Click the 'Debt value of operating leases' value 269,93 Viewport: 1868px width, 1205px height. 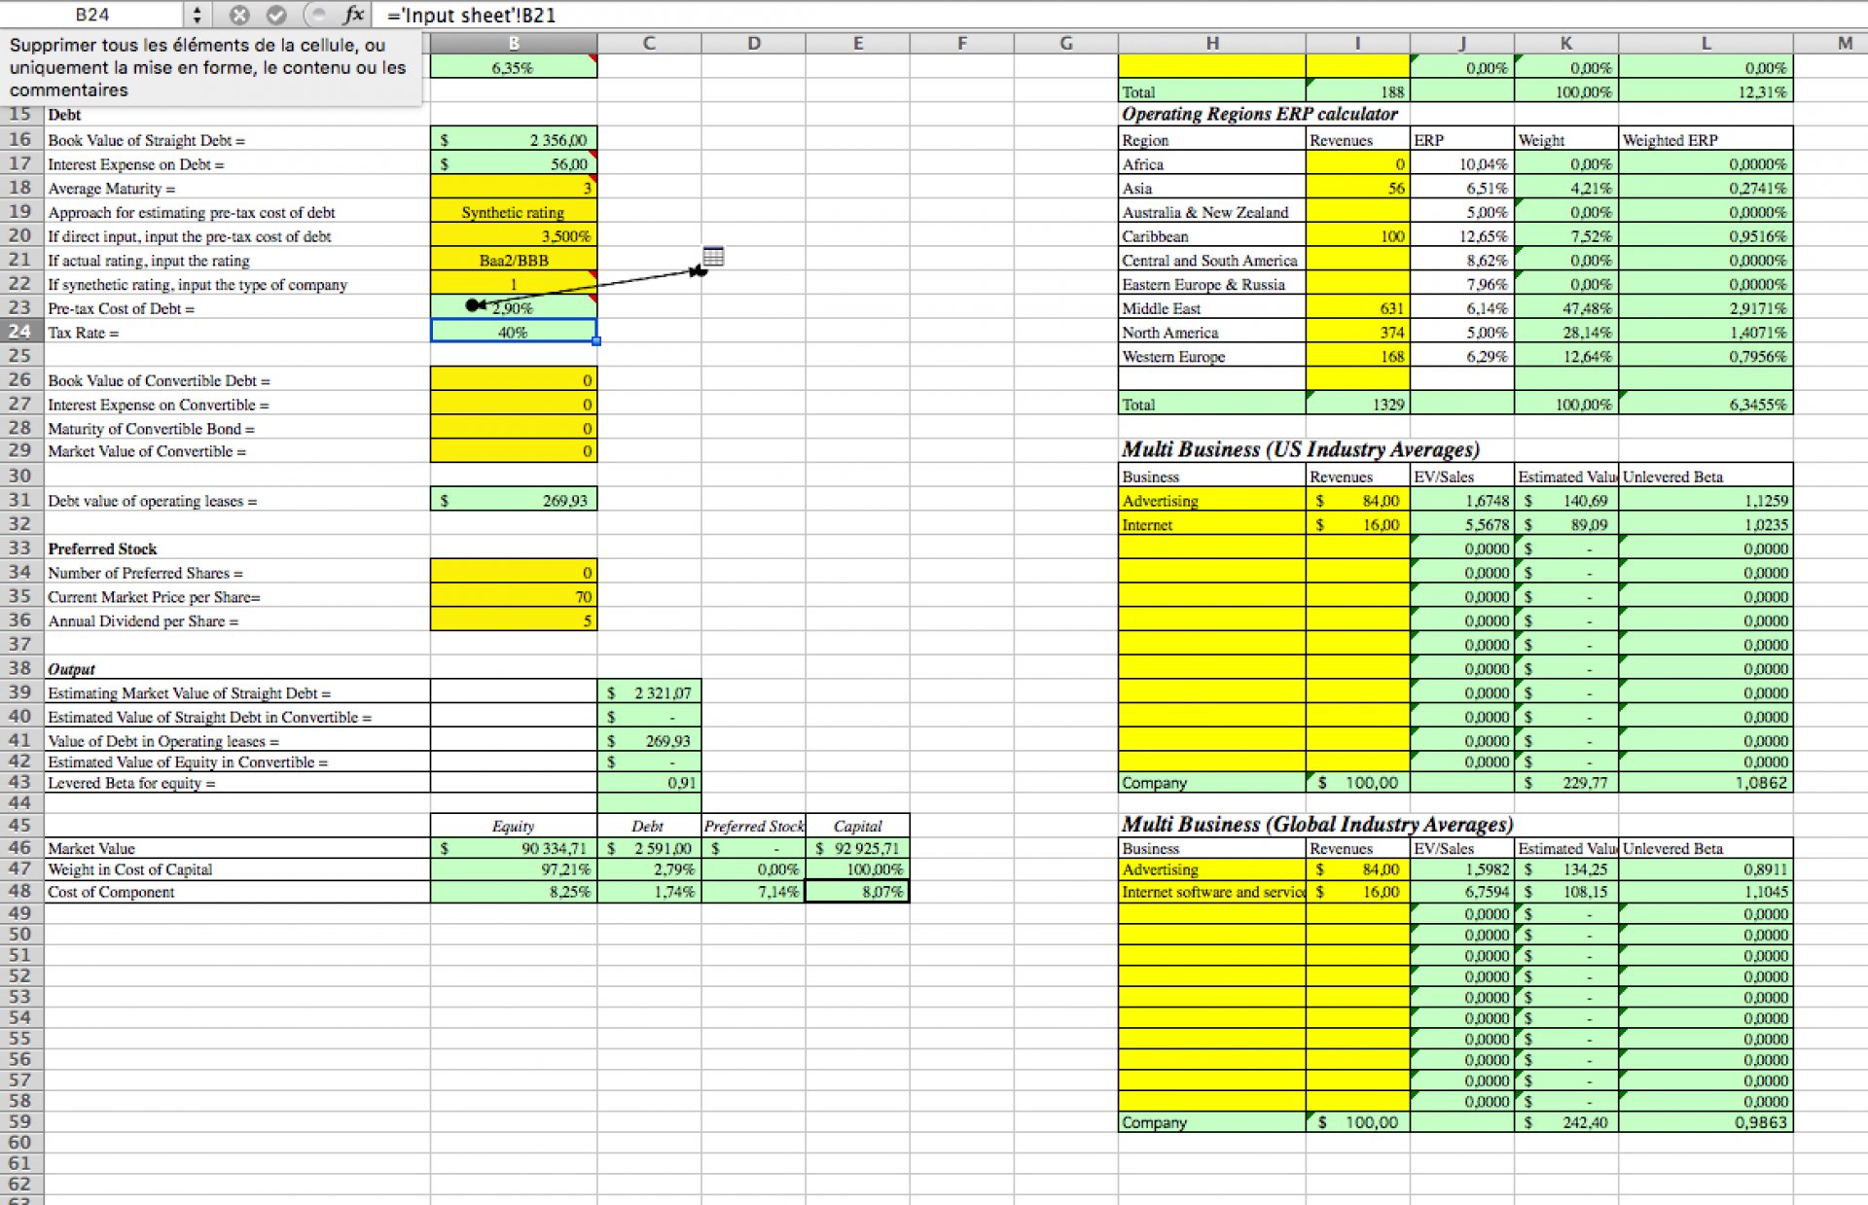(514, 500)
